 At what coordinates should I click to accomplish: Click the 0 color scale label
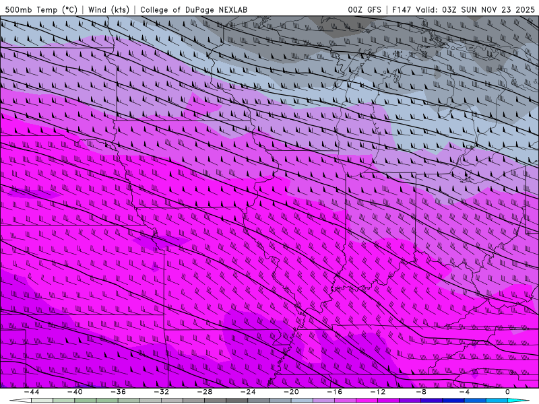[x=507, y=392]
